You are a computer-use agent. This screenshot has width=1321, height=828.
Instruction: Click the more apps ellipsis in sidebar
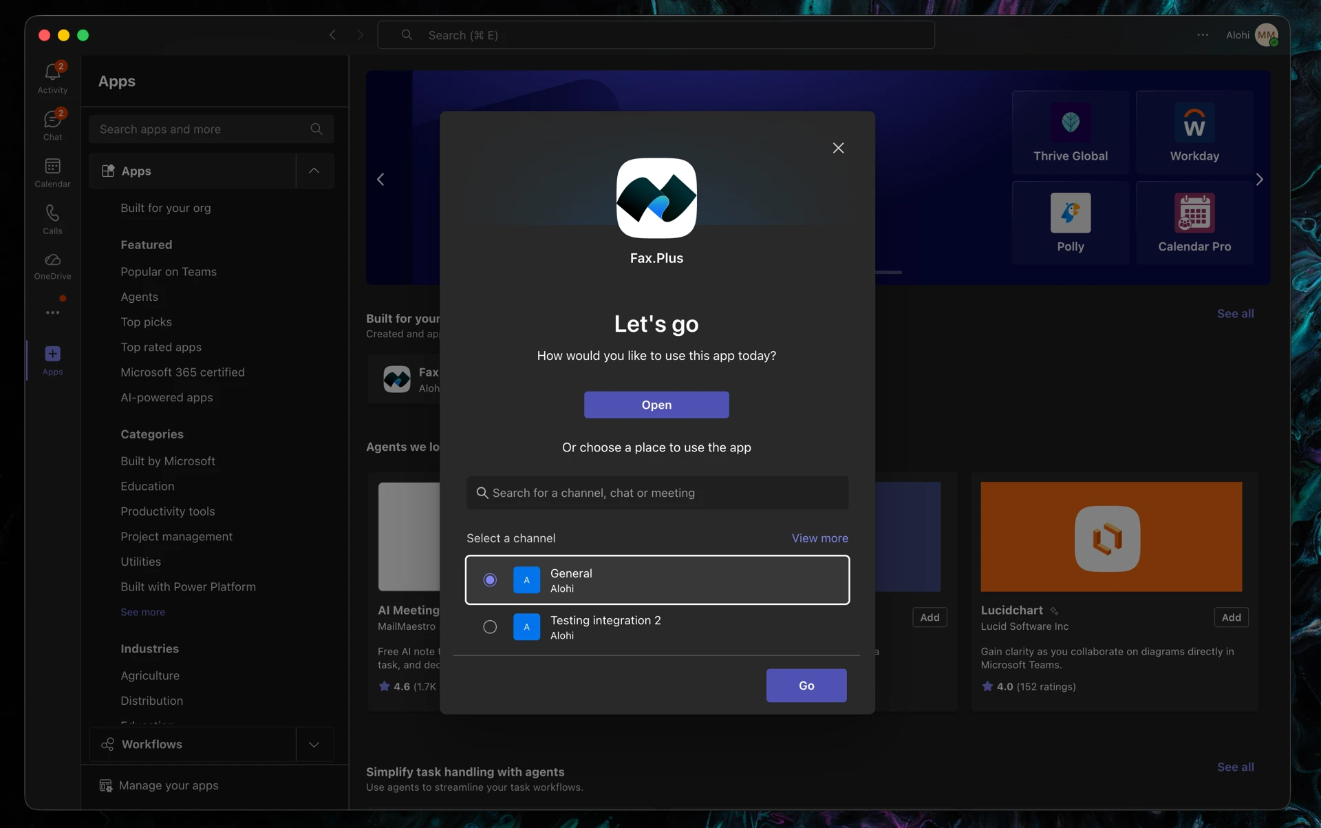pyautogui.click(x=52, y=312)
